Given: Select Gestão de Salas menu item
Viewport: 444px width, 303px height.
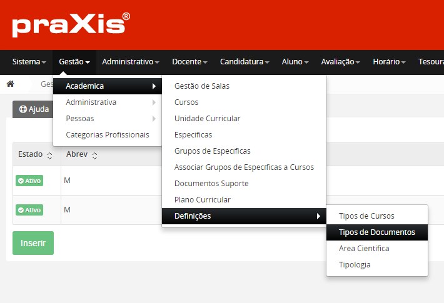Looking at the screenshot, I should 244,86.
